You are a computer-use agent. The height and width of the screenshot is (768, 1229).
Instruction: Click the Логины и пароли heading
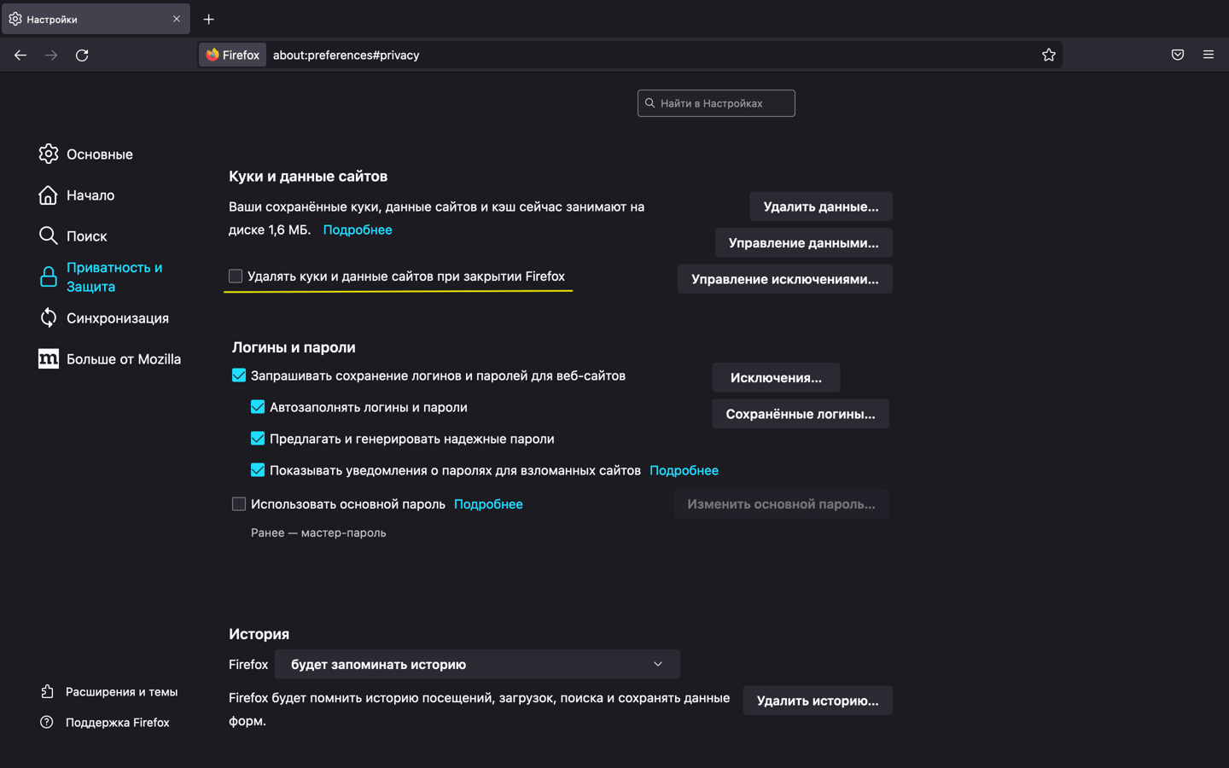click(294, 347)
